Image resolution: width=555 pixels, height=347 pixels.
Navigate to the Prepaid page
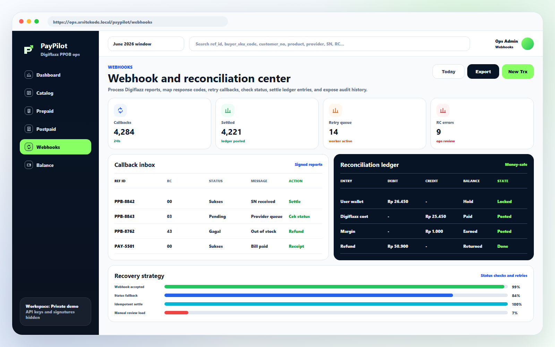coord(55,111)
